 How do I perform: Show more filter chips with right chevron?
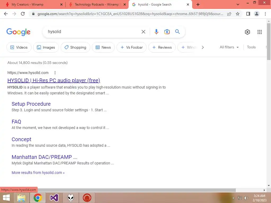(x=203, y=47)
